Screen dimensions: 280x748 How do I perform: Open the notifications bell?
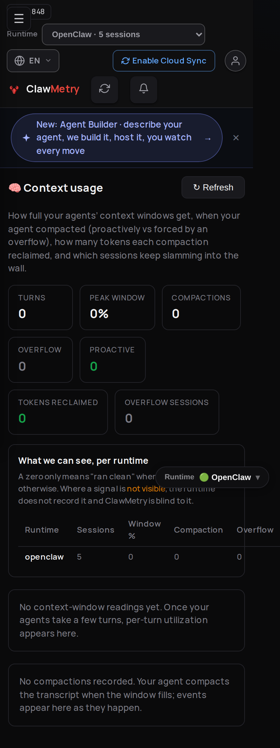(x=144, y=89)
